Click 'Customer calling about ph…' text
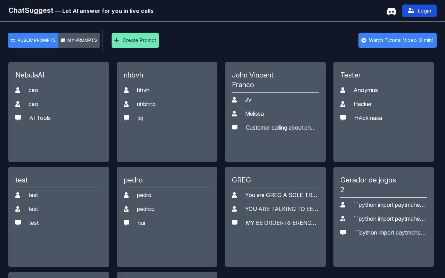This screenshot has height=278, width=445. point(281,128)
